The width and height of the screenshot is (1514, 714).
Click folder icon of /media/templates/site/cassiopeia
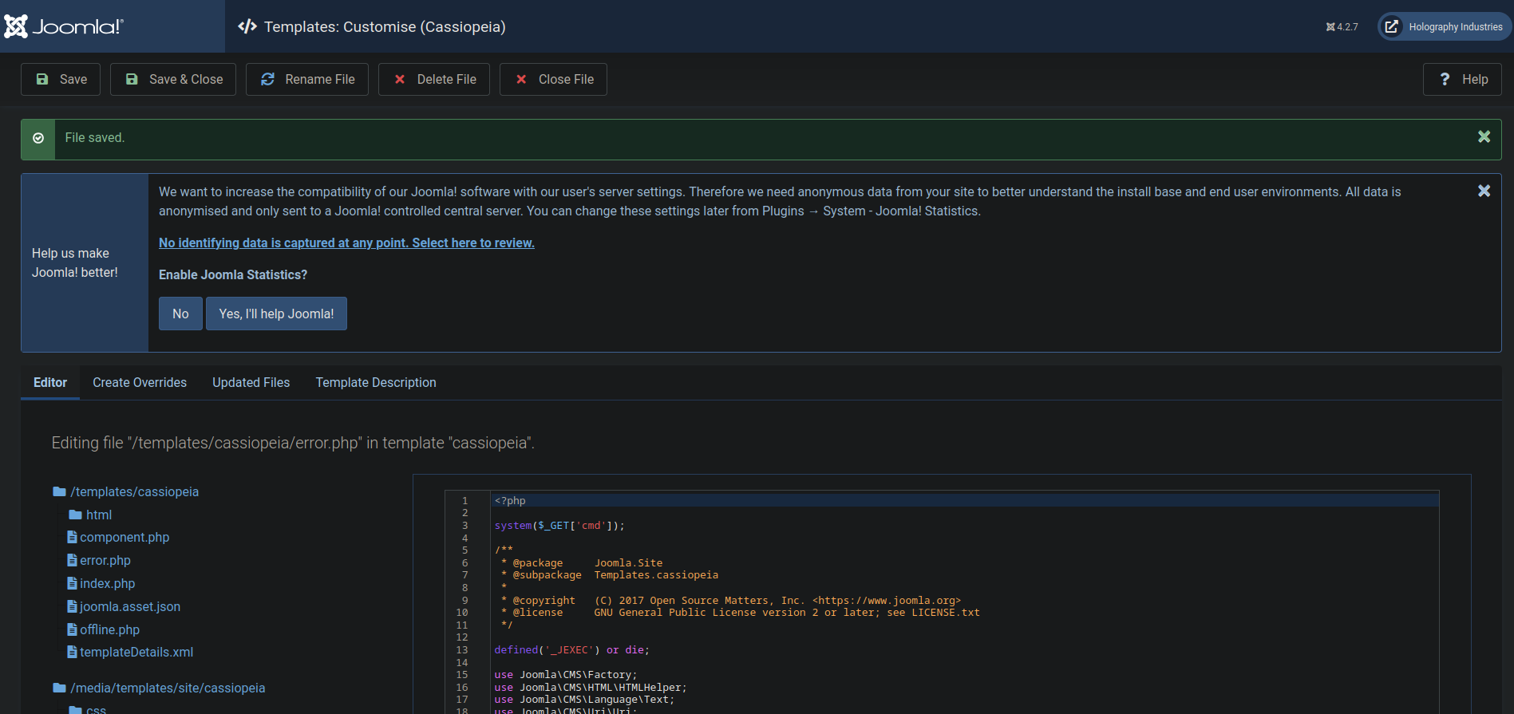59,688
